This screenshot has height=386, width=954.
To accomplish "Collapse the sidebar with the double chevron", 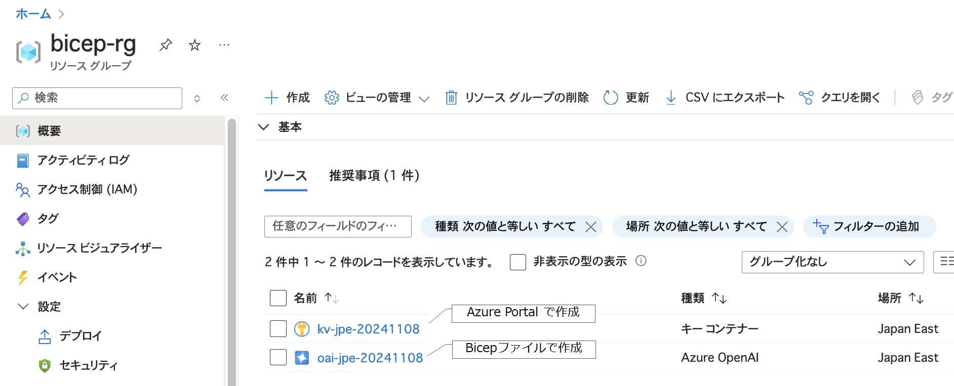I will point(224,98).
